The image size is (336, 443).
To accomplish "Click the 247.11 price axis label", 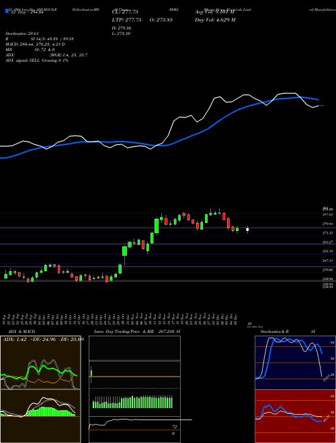I will 328,260.
